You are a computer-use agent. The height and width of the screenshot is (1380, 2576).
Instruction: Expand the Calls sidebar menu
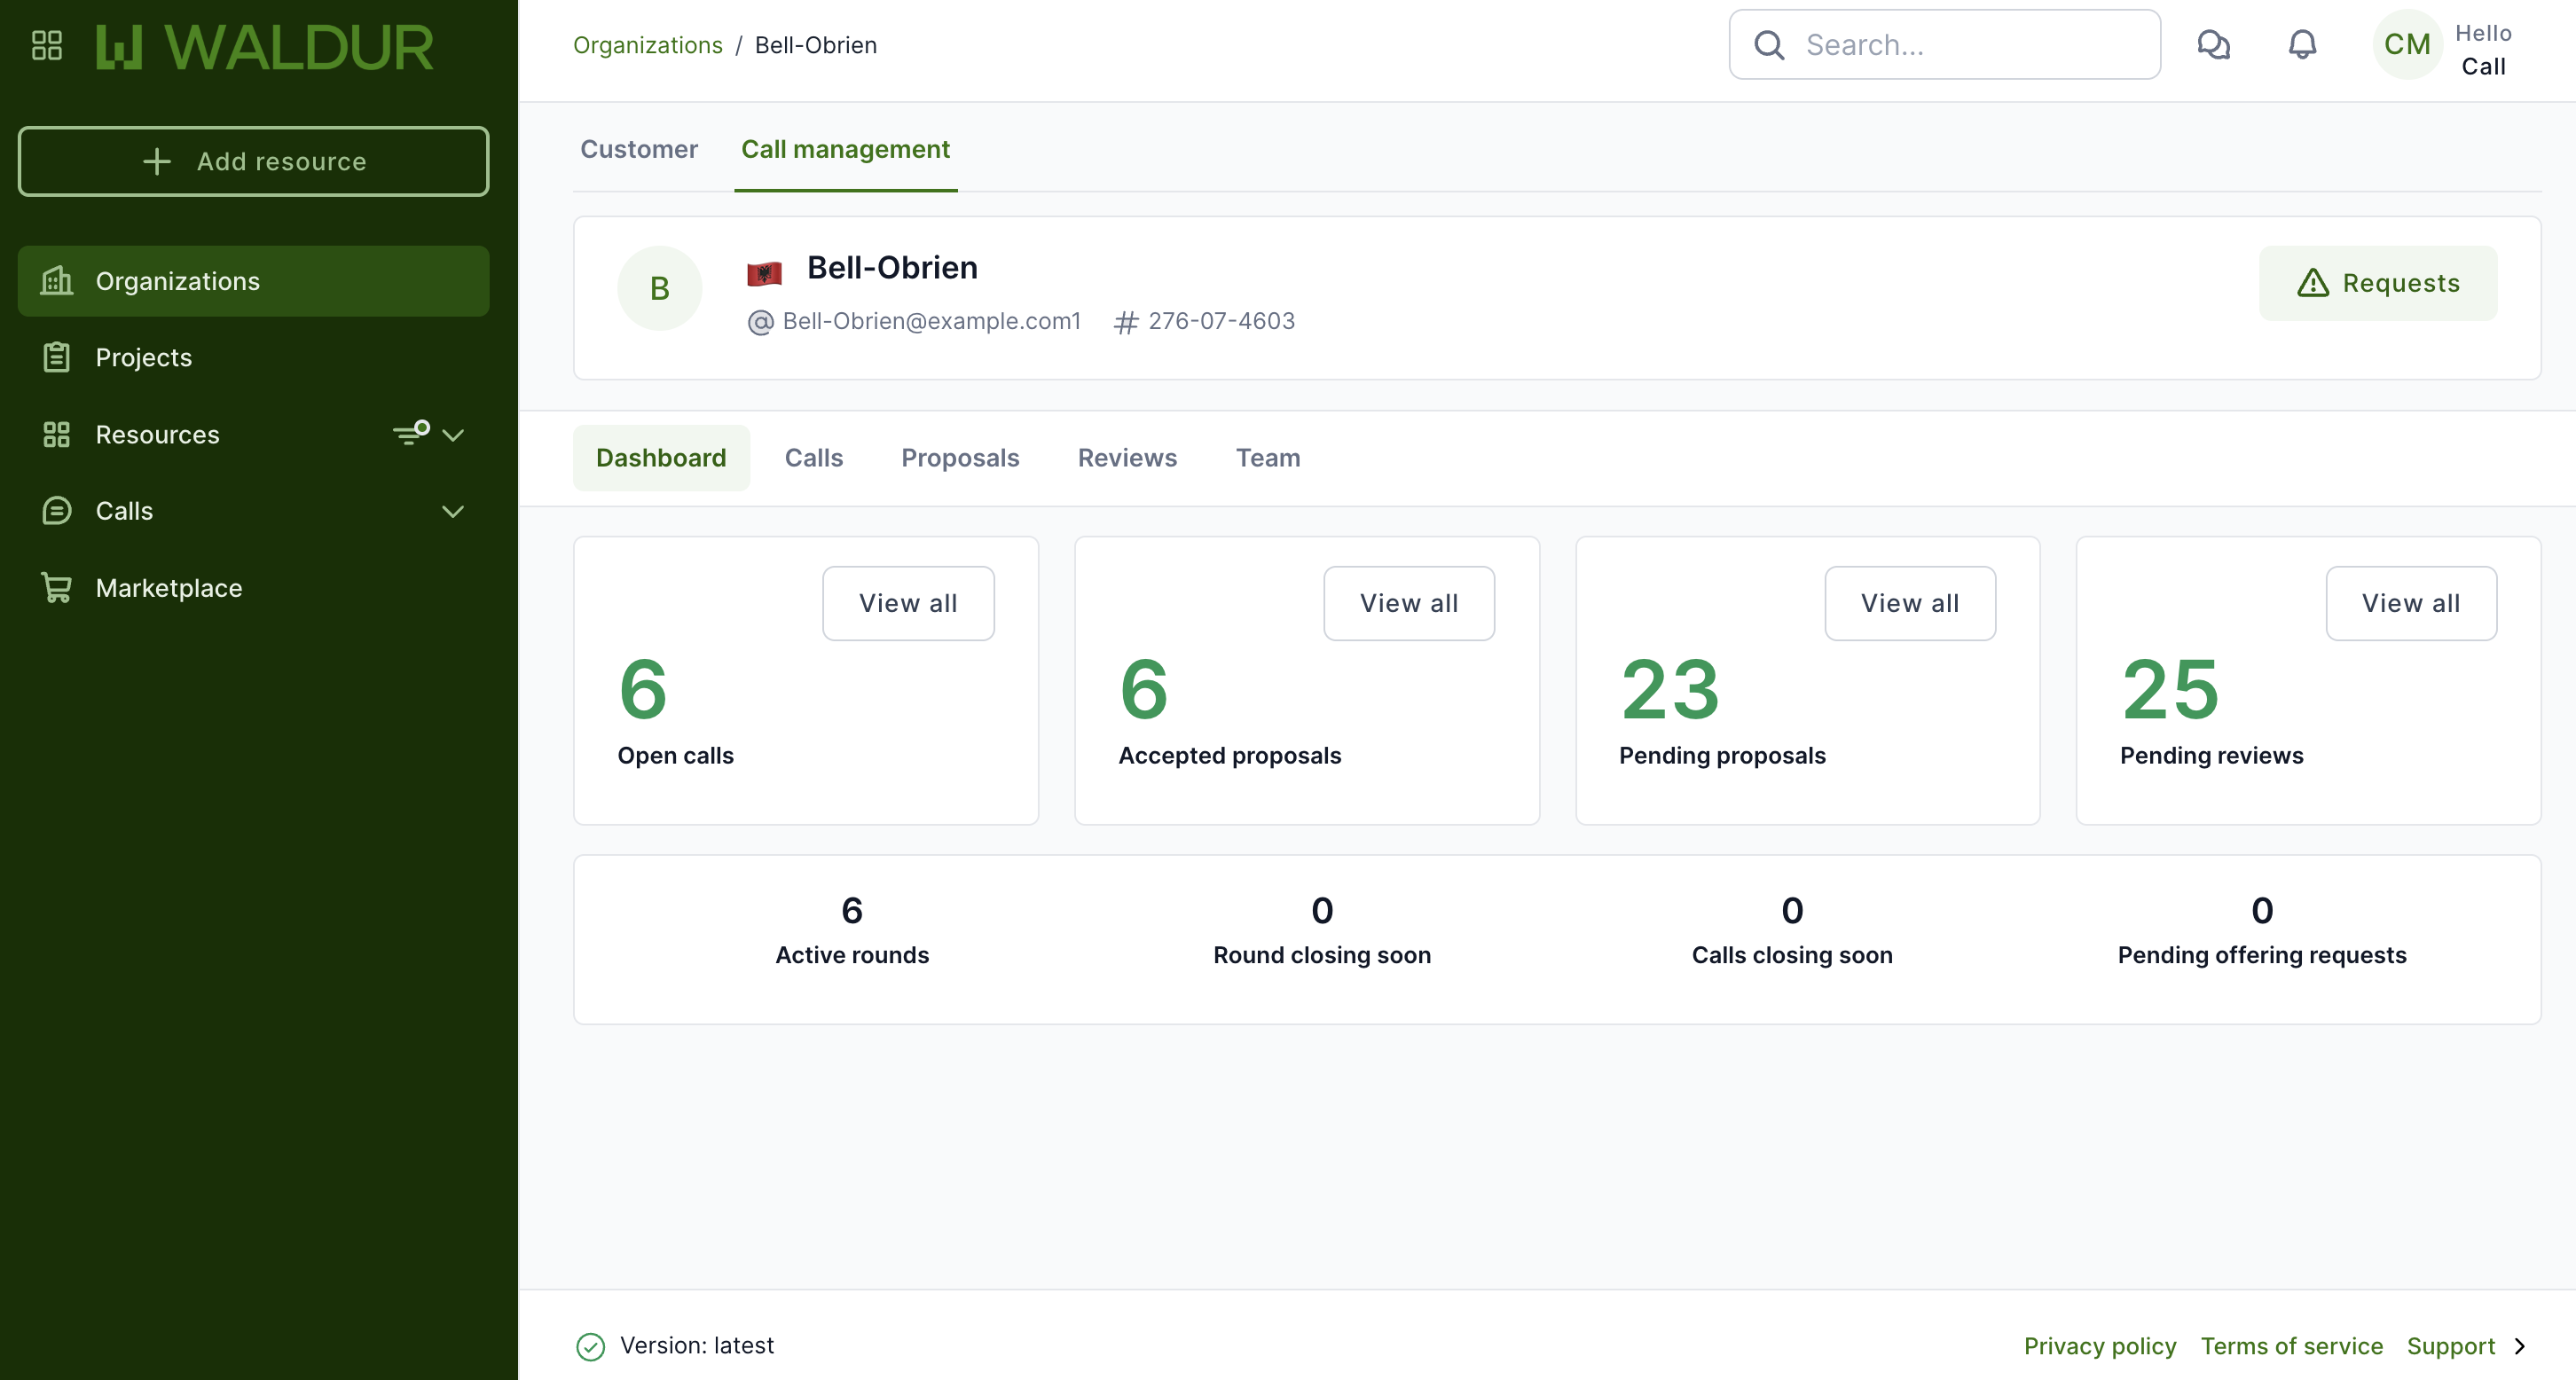click(x=453, y=511)
